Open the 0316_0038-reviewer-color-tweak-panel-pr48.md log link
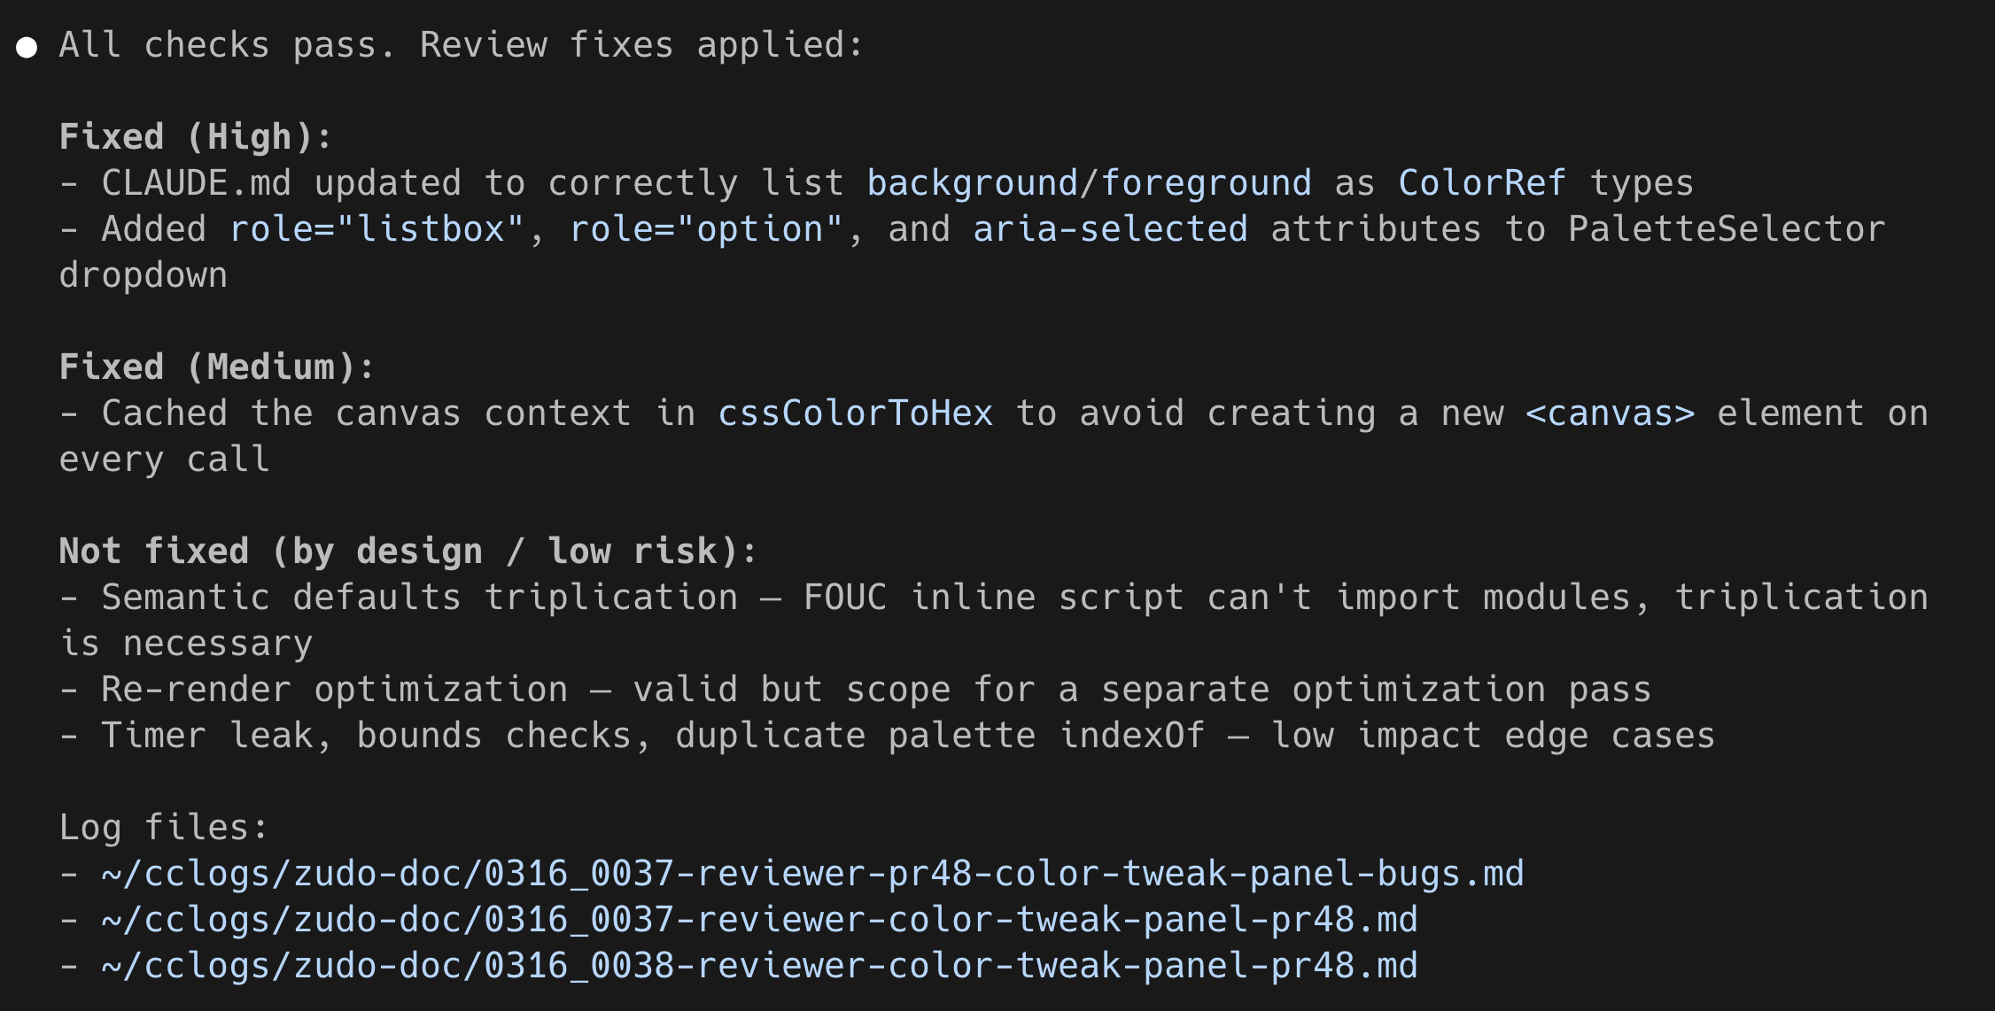1995x1011 pixels. (x=759, y=966)
